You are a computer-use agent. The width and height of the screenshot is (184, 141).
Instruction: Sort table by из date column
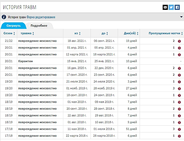(x=78, y=33)
